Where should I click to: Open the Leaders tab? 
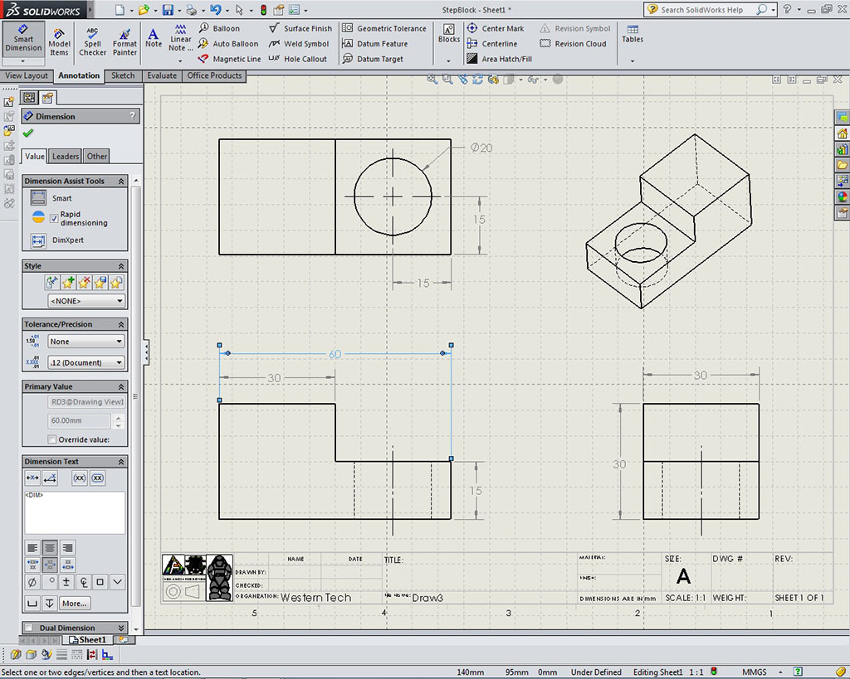pyautogui.click(x=66, y=156)
